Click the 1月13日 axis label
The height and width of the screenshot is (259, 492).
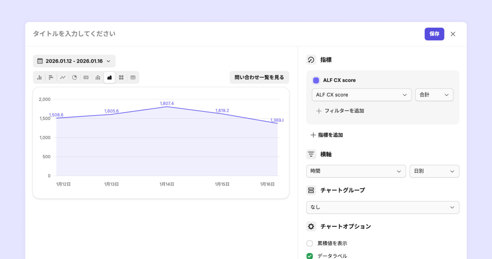[x=112, y=184]
